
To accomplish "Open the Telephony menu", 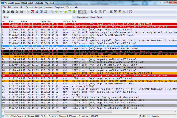I will [59, 7].
